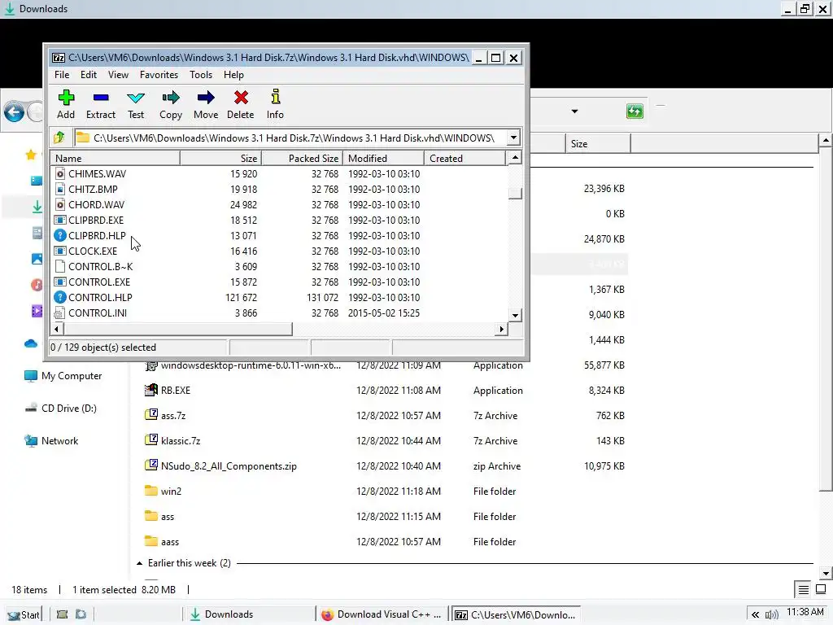
Task: Switch to large icons view in status bar
Action: click(821, 589)
